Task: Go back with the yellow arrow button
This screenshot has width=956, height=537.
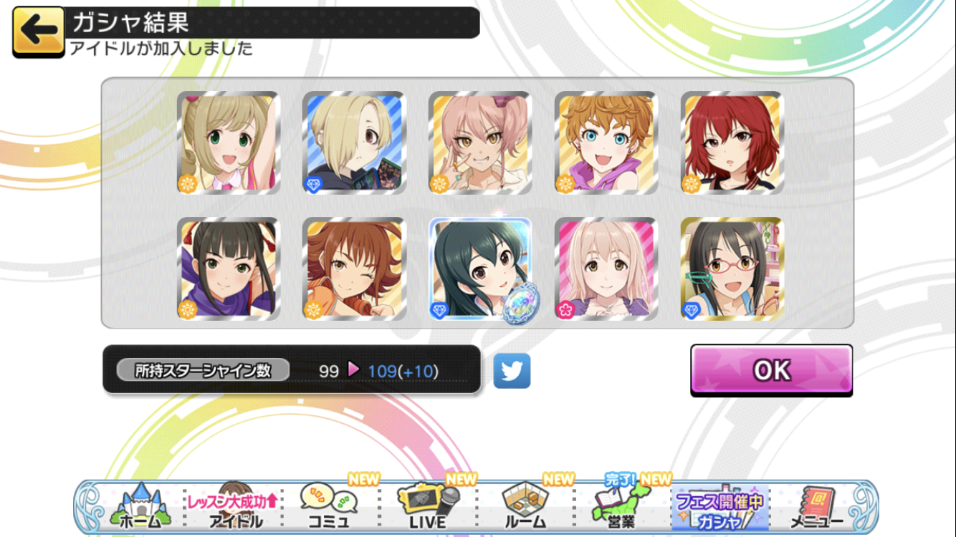Action: (x=39, y=32)
